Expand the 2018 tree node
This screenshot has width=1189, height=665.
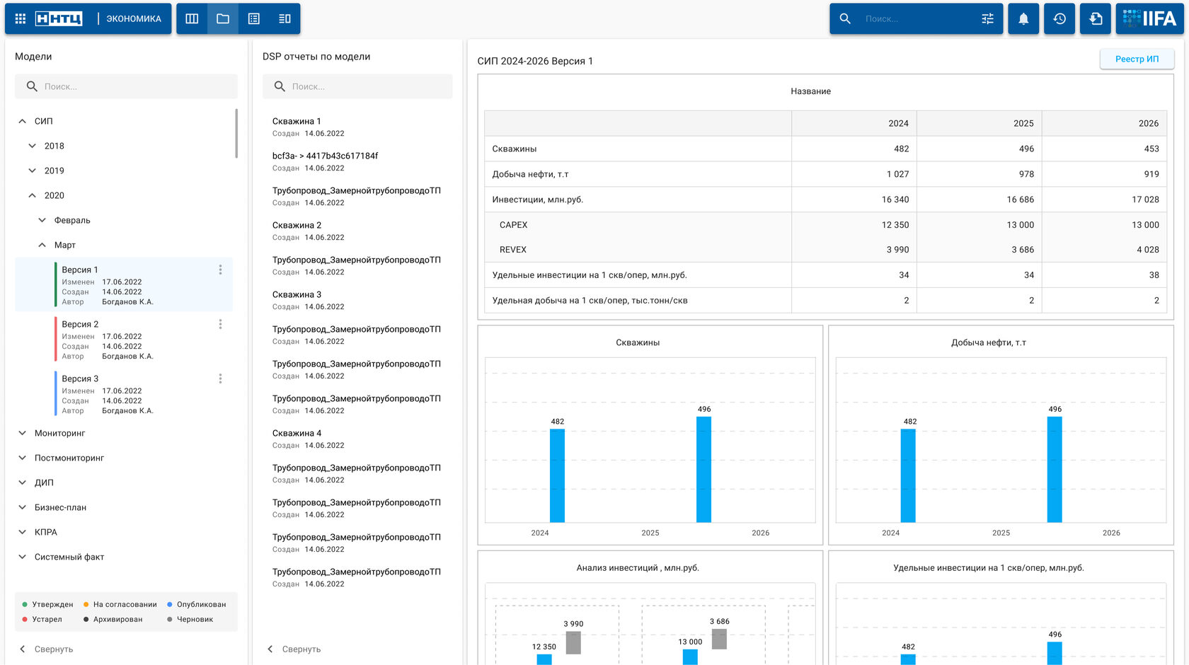tap(33, 146)
